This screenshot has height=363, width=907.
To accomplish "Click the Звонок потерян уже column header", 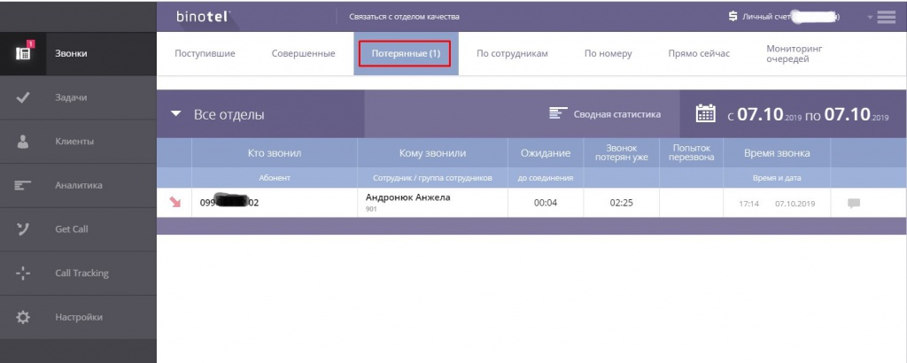I will [621, 152].
